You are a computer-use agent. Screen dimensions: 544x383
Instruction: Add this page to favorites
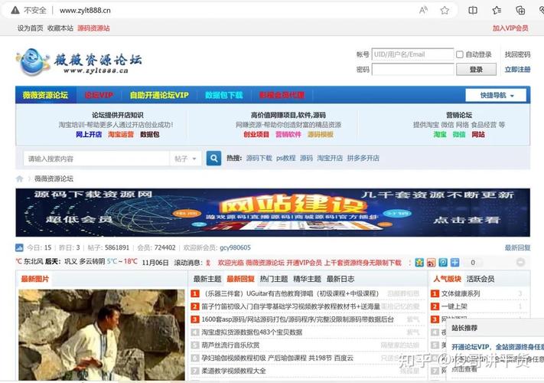pyautogui.click(x=445, y=11)
